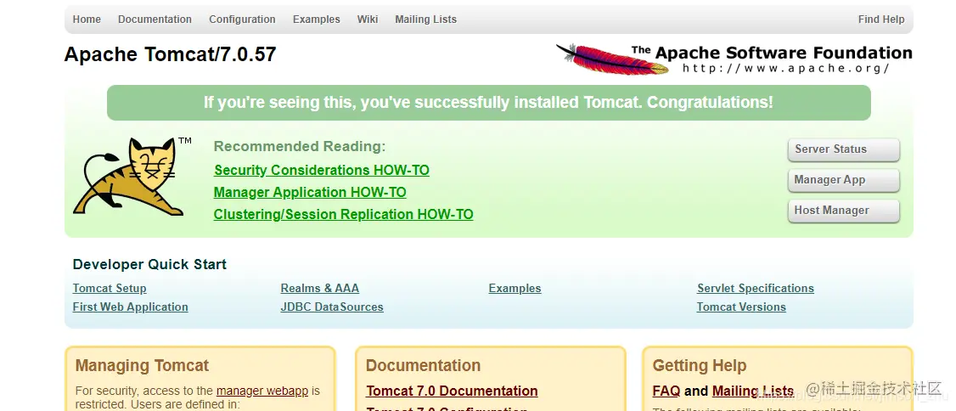Open Security Considerations HOW-TO link
This screenshot has height=411, width=956.
click(x=321, y=170)
